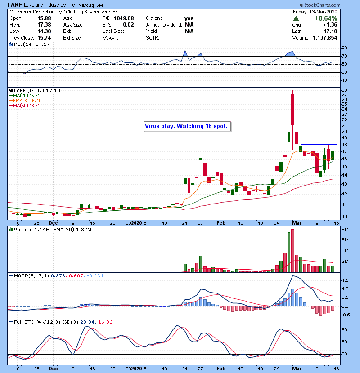Click the MACD signal value 0.607
The width and height of the screenshot is (360, 373).
tap(76, 276)
